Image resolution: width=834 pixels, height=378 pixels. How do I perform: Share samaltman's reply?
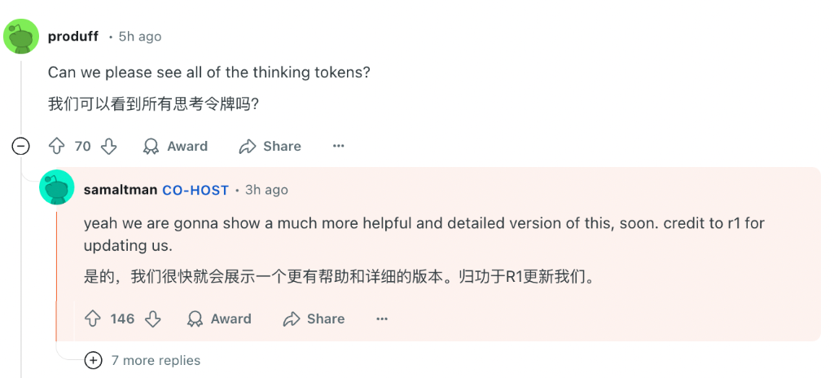coord(314,319)
